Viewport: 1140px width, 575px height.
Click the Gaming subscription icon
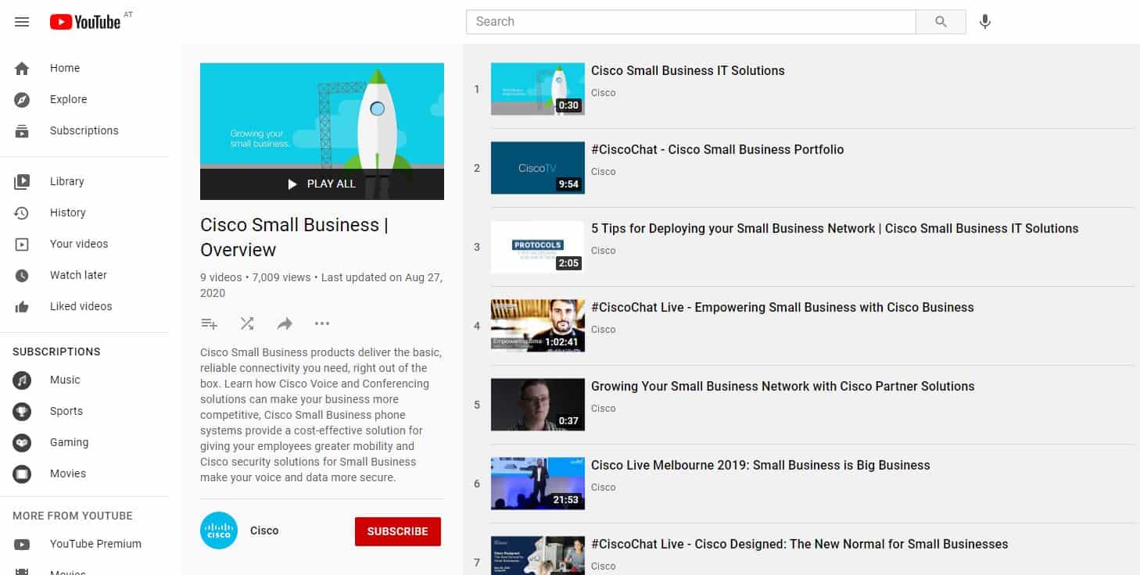22,443
